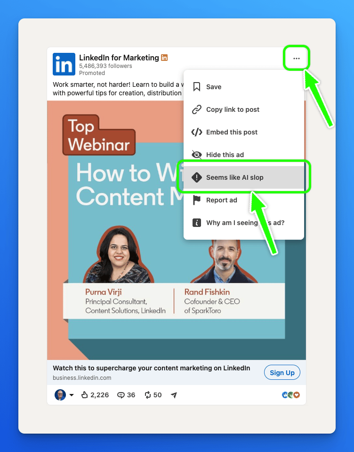
Task: Select Save from the menu
Action: coord(243,87)
